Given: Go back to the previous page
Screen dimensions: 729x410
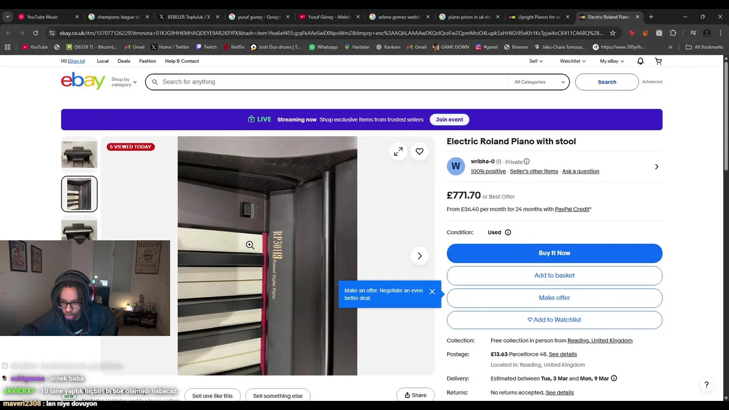Looking at the screenshot, I should [8, 33].
